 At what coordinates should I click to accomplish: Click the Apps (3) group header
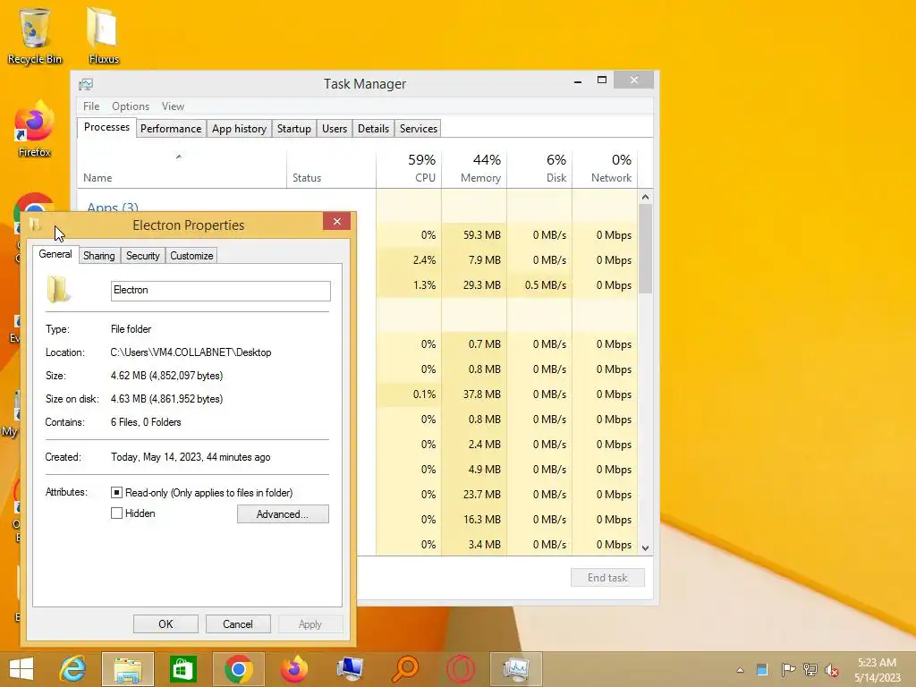[112, 208]
